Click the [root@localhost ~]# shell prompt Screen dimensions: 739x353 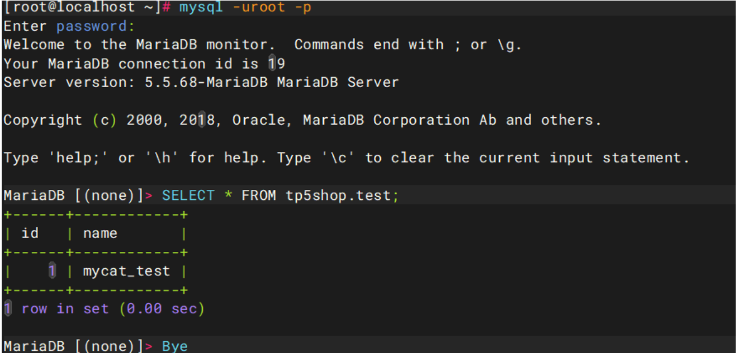point(87,8)
